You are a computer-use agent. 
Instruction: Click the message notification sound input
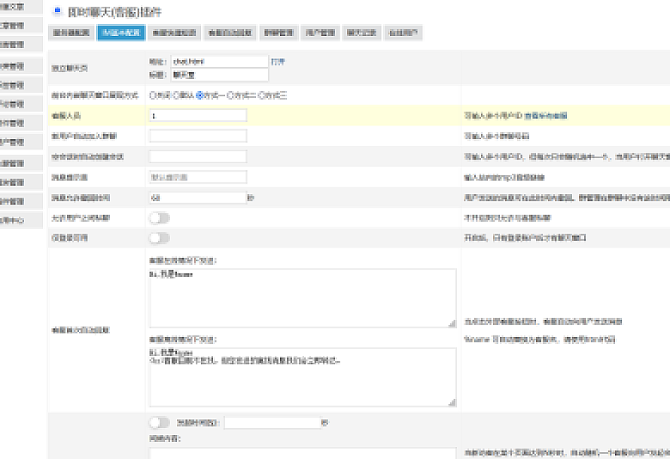coord(197,177)
